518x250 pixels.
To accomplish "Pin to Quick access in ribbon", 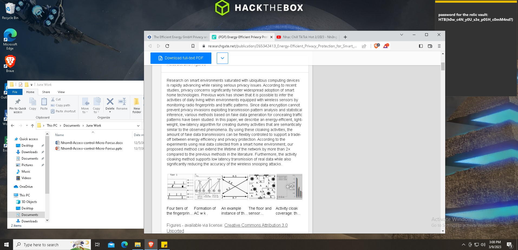I will [18, 106].
